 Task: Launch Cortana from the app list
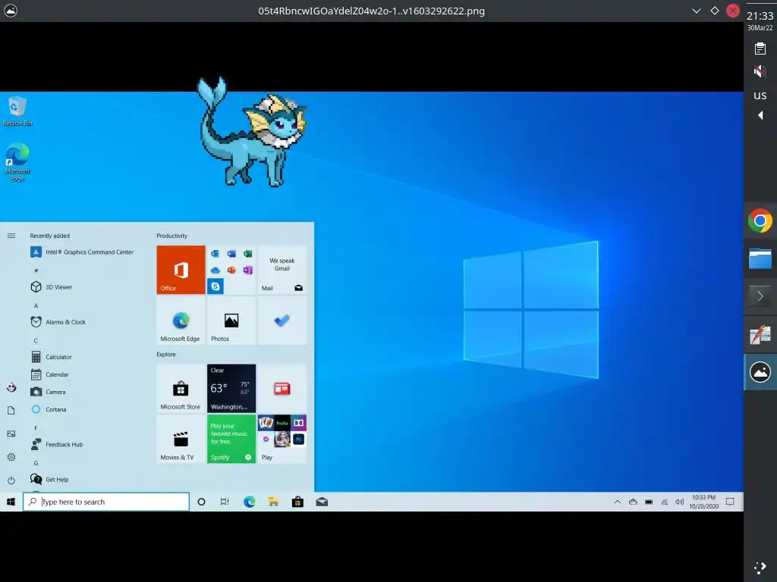(x=49, y=409)
